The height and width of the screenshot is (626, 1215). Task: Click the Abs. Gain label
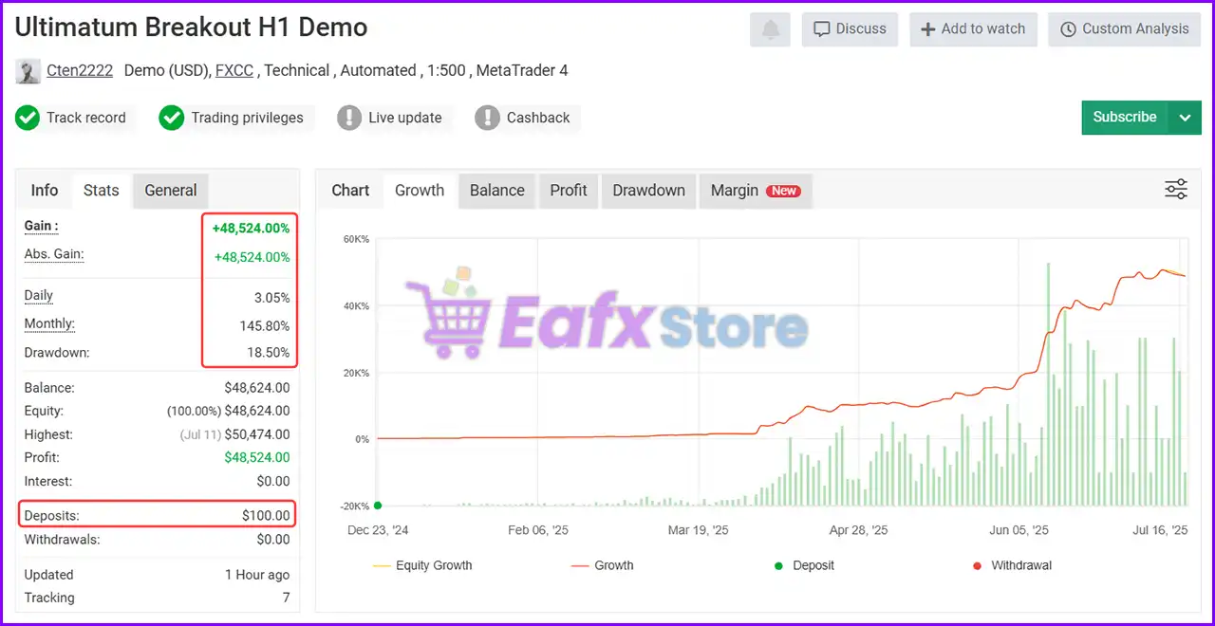pos(54,254)
